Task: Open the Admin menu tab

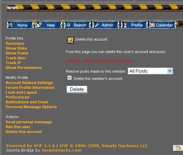Action: [x=106, y=25]
